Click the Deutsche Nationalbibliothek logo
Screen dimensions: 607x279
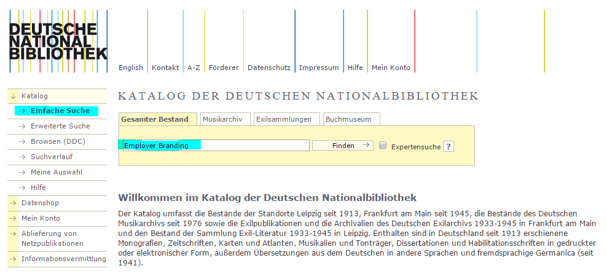58,41
